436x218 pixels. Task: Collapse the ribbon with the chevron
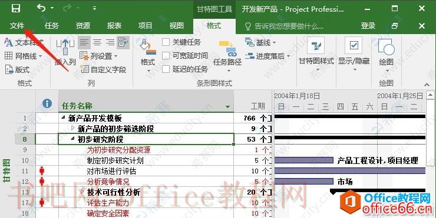[x=427, y=84]
